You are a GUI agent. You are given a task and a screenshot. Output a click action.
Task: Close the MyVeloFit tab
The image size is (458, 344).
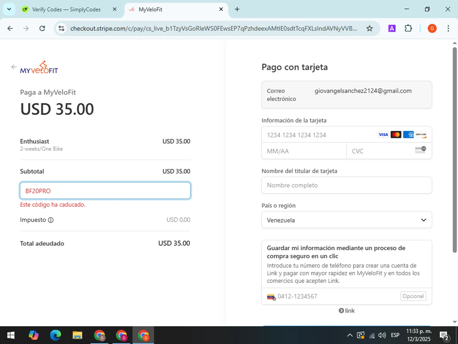pos(221,9)
